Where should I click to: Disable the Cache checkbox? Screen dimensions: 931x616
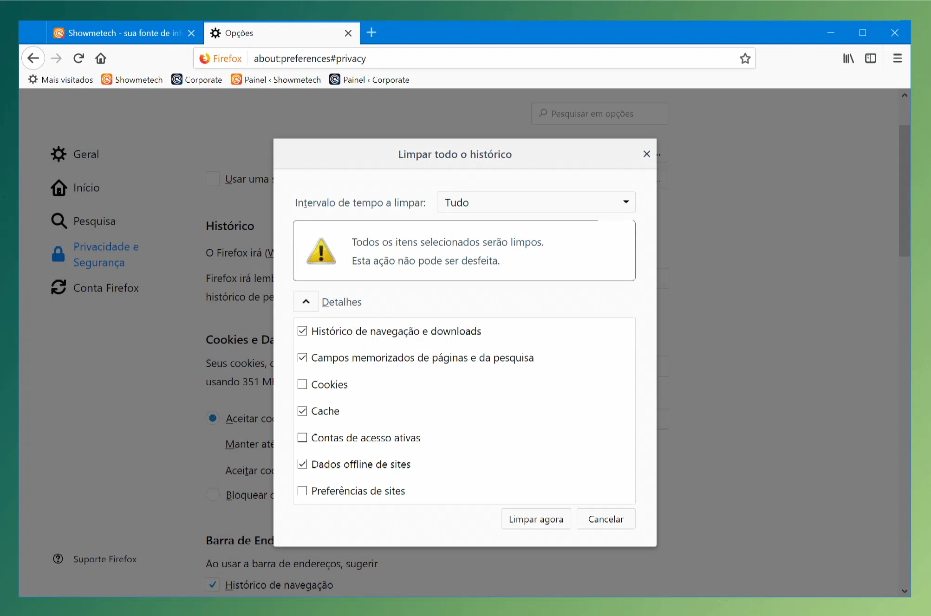click(303, 410)
